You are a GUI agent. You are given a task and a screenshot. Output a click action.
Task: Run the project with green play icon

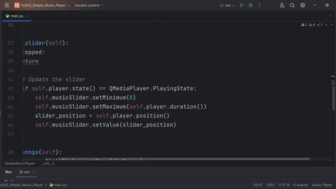tap(241, 5)
